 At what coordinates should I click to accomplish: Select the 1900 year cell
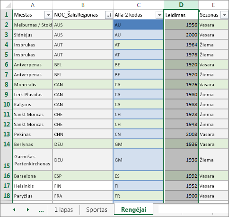(181, 196)
